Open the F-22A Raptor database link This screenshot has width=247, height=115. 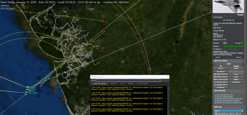tap(218, 17)
